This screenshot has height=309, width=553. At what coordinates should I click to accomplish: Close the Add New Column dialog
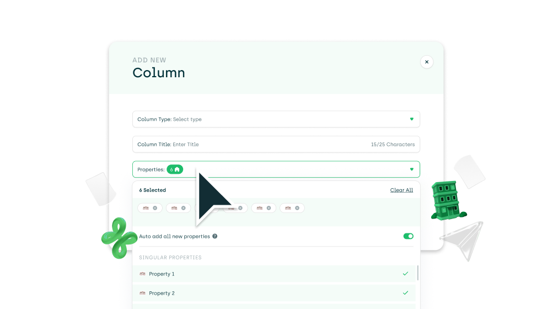[x=426, y=62]
